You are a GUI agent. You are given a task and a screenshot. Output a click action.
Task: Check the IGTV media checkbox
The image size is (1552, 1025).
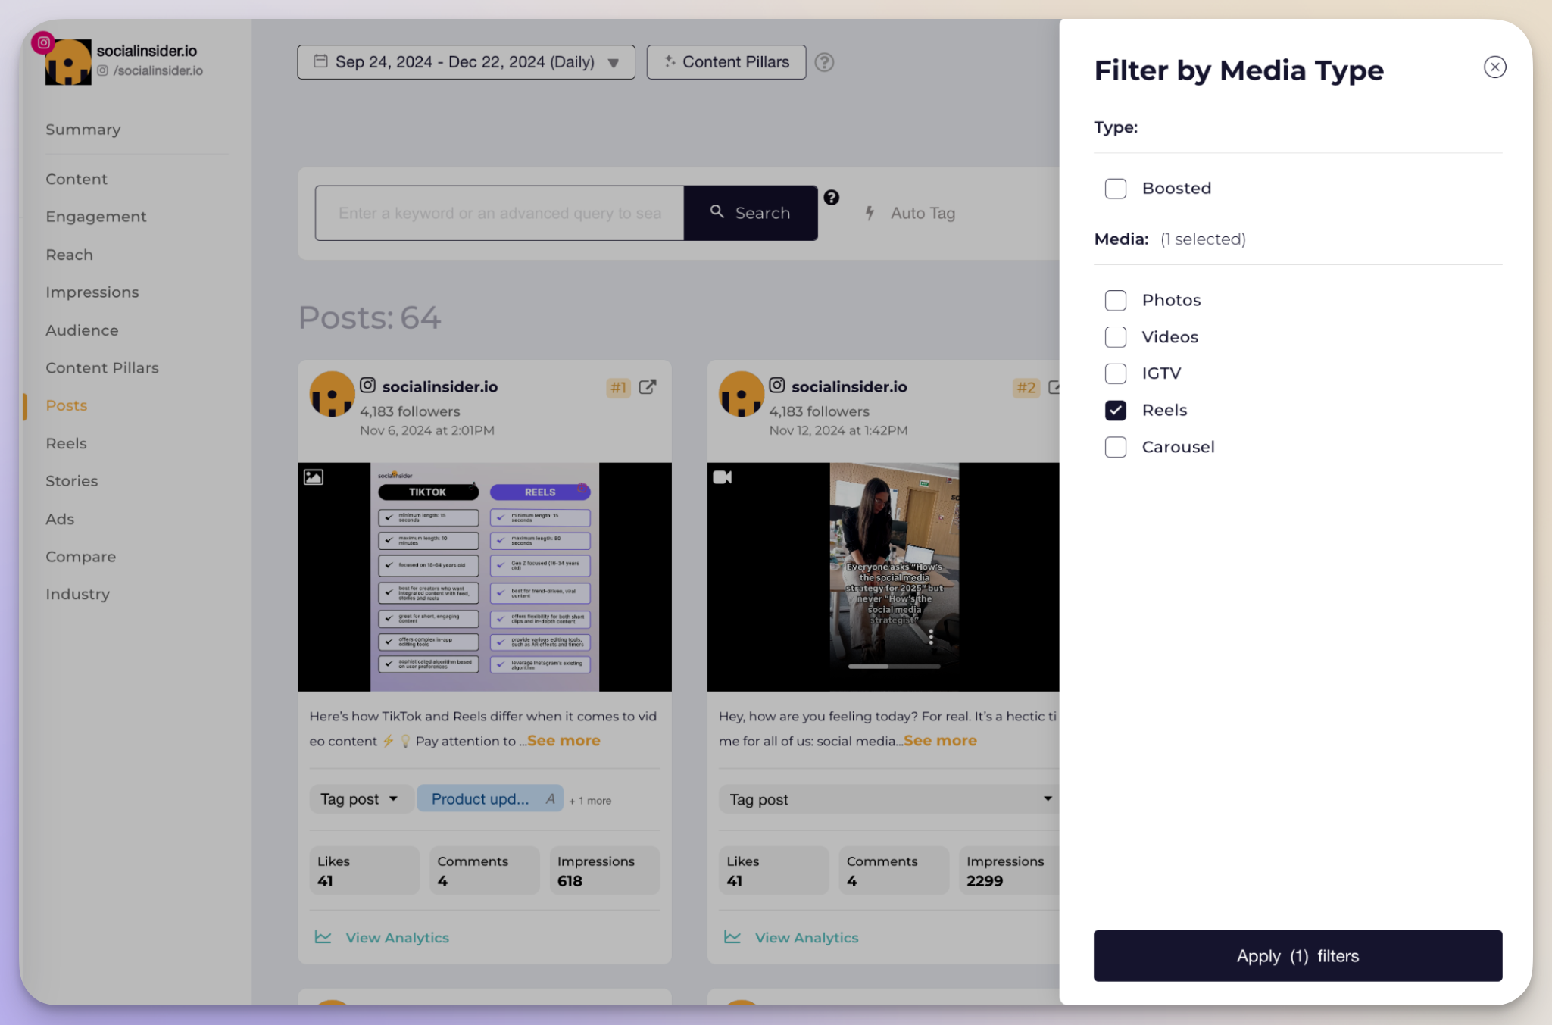coord(1115,373)
